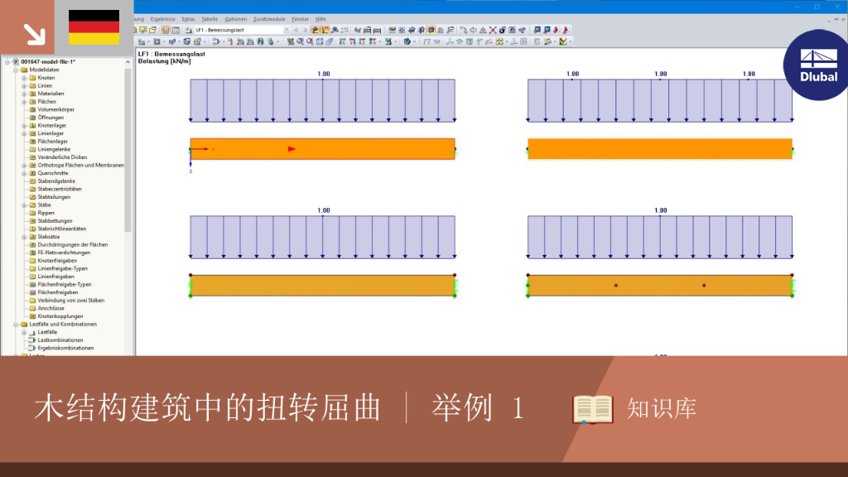Toggle the orange-highlighted icon in first toolbar row
Viewport: 848px width, 477px height.
click(431, 31)
